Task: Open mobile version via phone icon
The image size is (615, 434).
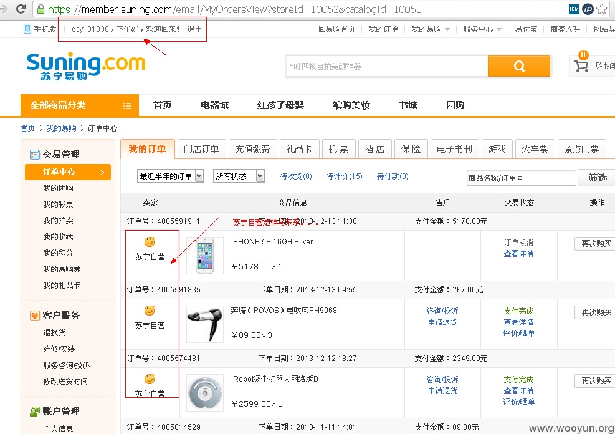Action: (27, 29)
